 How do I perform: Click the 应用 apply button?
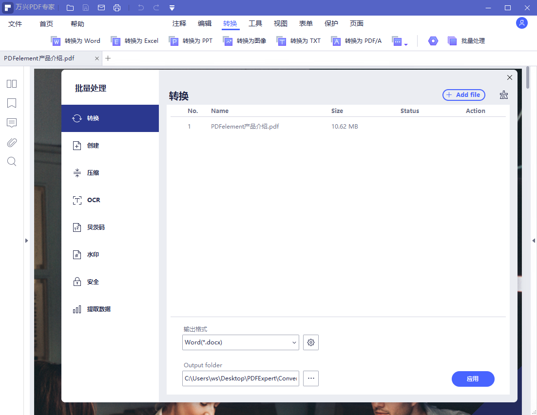[x=473, y=378]
